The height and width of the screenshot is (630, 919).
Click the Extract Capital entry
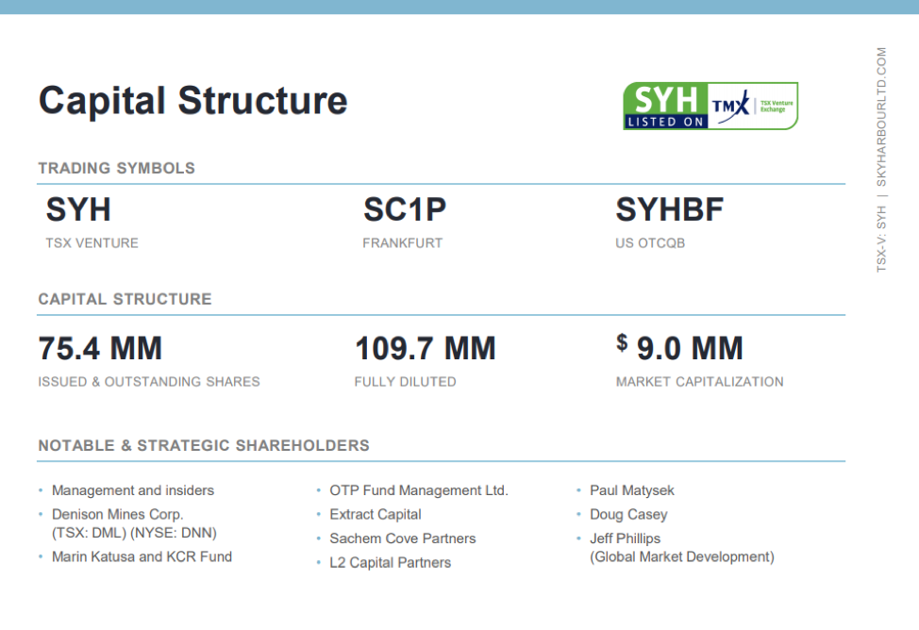pyautogui.click(x=376, y=515)
